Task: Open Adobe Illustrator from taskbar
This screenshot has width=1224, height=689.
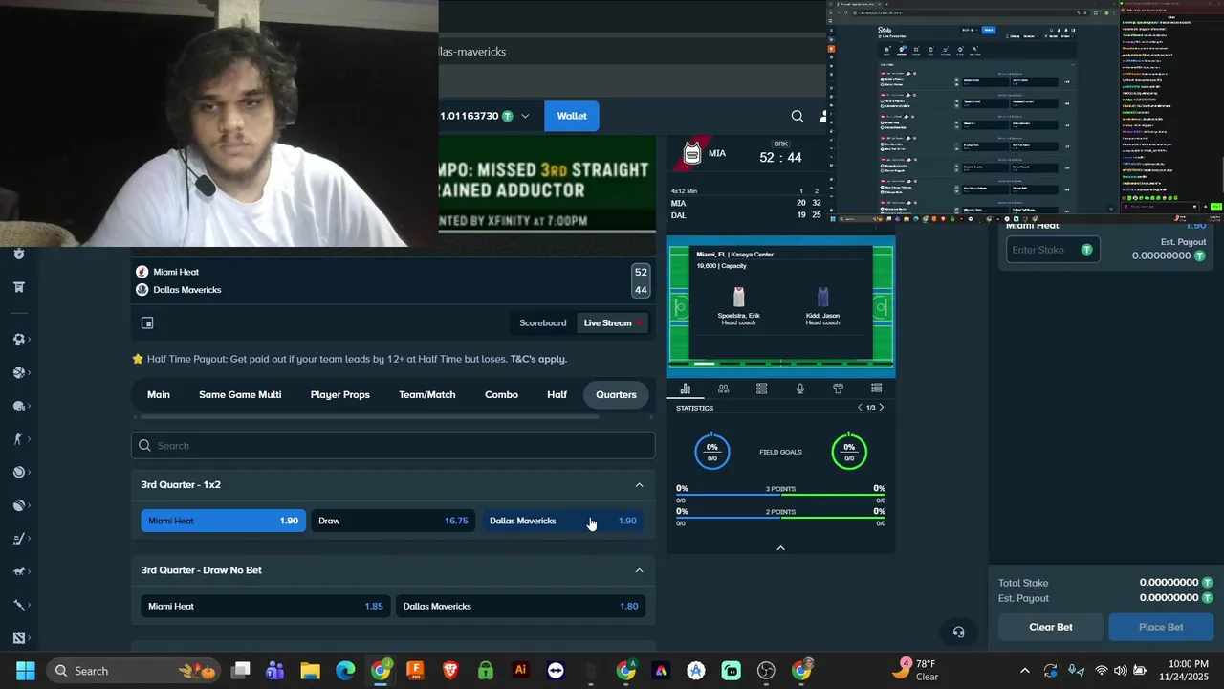Action: [520, 671]
